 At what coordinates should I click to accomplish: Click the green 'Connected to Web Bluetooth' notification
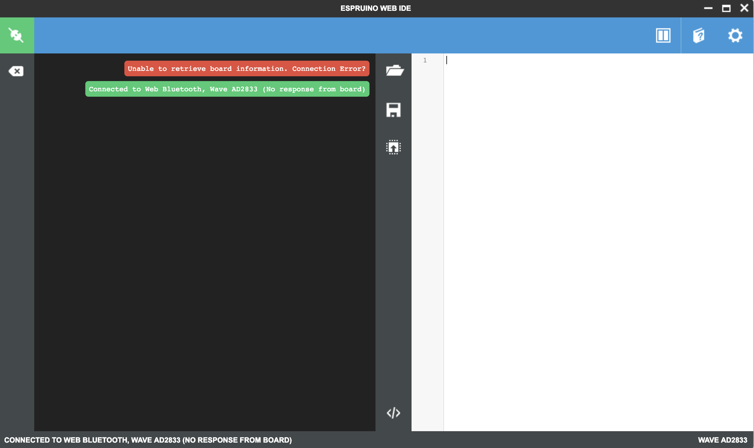(x=227, y=89)
